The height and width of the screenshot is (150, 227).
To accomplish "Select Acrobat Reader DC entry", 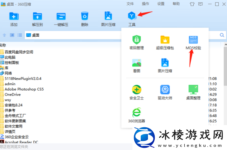I will 19,142.
